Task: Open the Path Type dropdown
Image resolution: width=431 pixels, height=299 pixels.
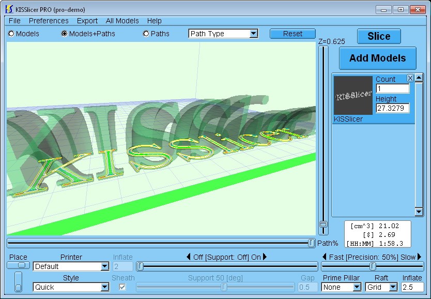Action: [x=223, y=34]
